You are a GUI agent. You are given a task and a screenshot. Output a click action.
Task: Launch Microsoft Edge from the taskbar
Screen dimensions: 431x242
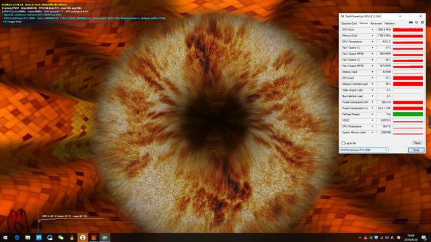pyautogui.click(x=17, y=237)
